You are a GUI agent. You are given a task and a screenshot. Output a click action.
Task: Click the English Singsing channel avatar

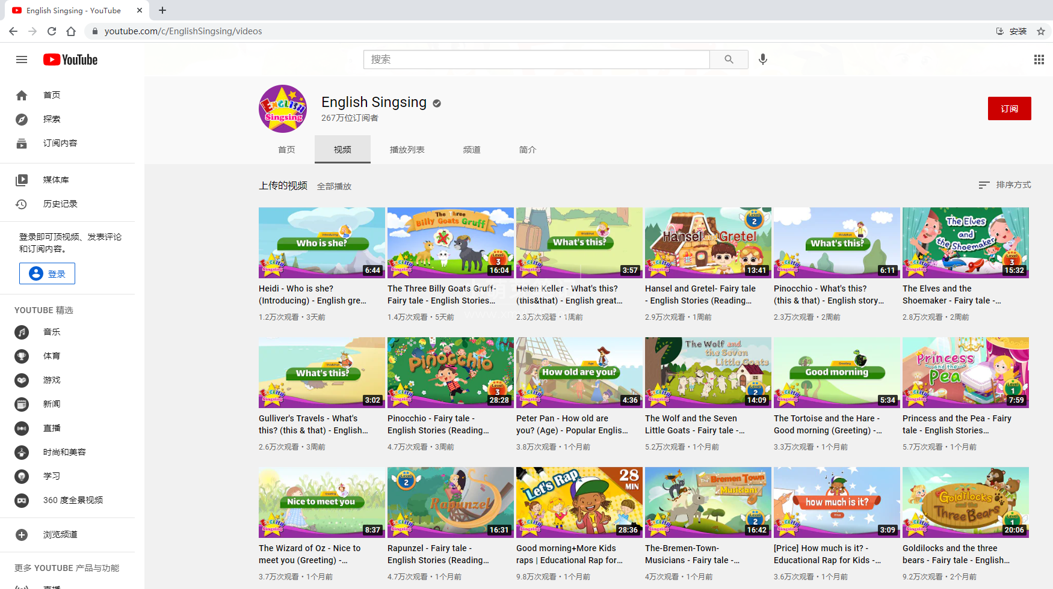[x=283, y=109]
